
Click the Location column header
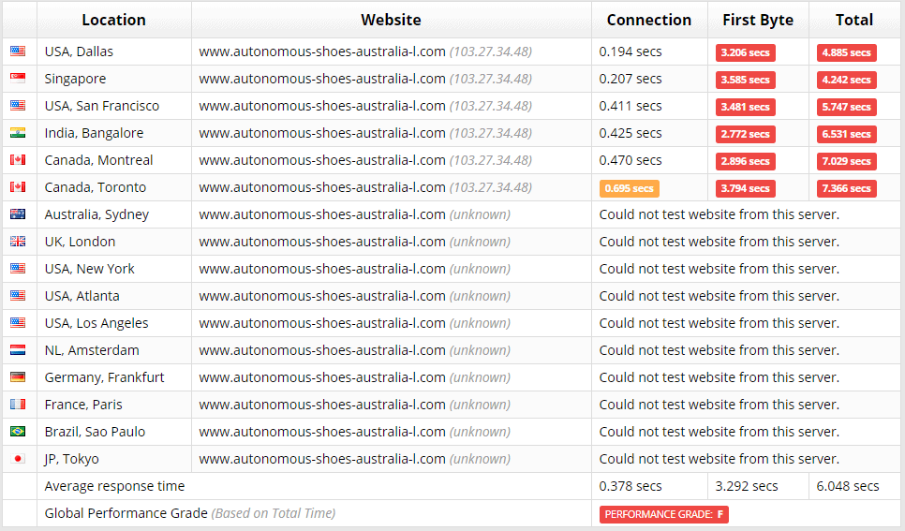click(x=113, y=20)
